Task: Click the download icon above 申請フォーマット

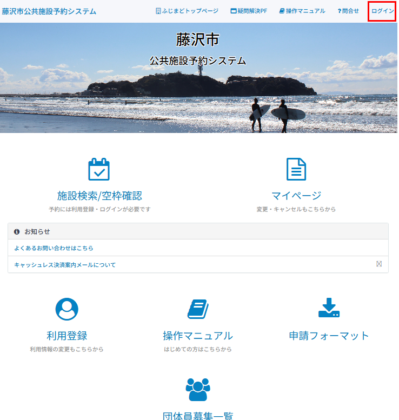Action: [329, 308]
